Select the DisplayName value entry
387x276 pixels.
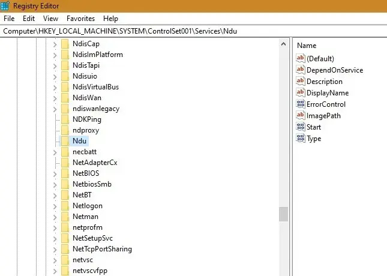click(x=327, y=93)
